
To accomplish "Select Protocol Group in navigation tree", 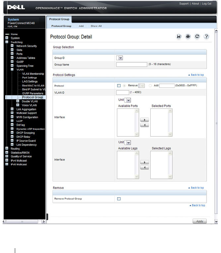I will point(32,97).
